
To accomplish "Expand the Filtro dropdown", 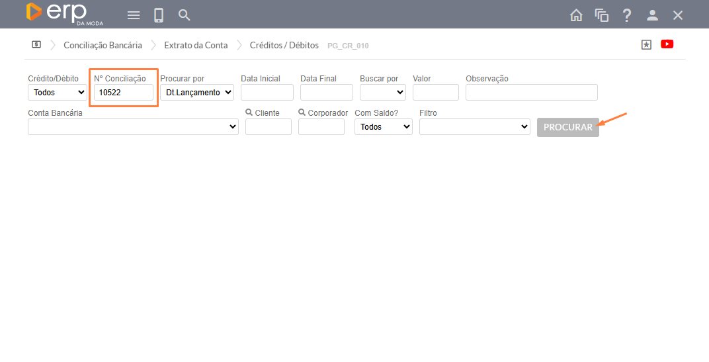I will (x=474, y=127).
